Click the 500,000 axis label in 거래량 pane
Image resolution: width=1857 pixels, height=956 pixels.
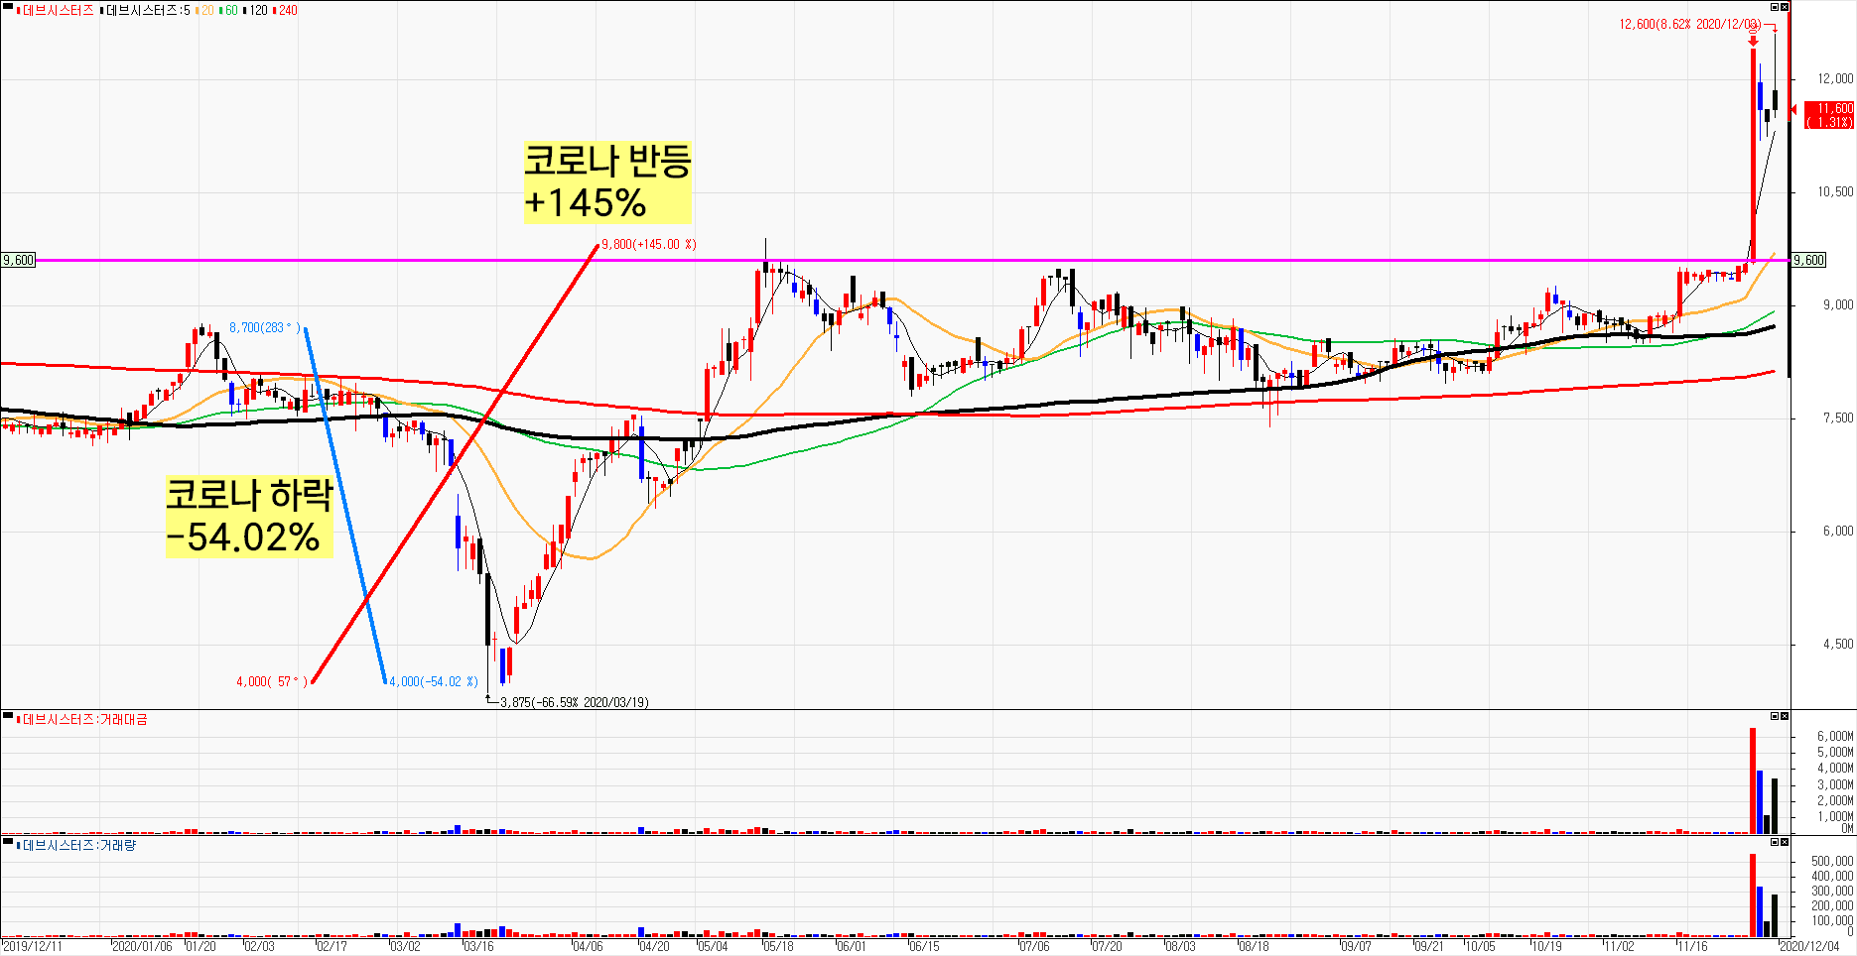(1832, 861)
